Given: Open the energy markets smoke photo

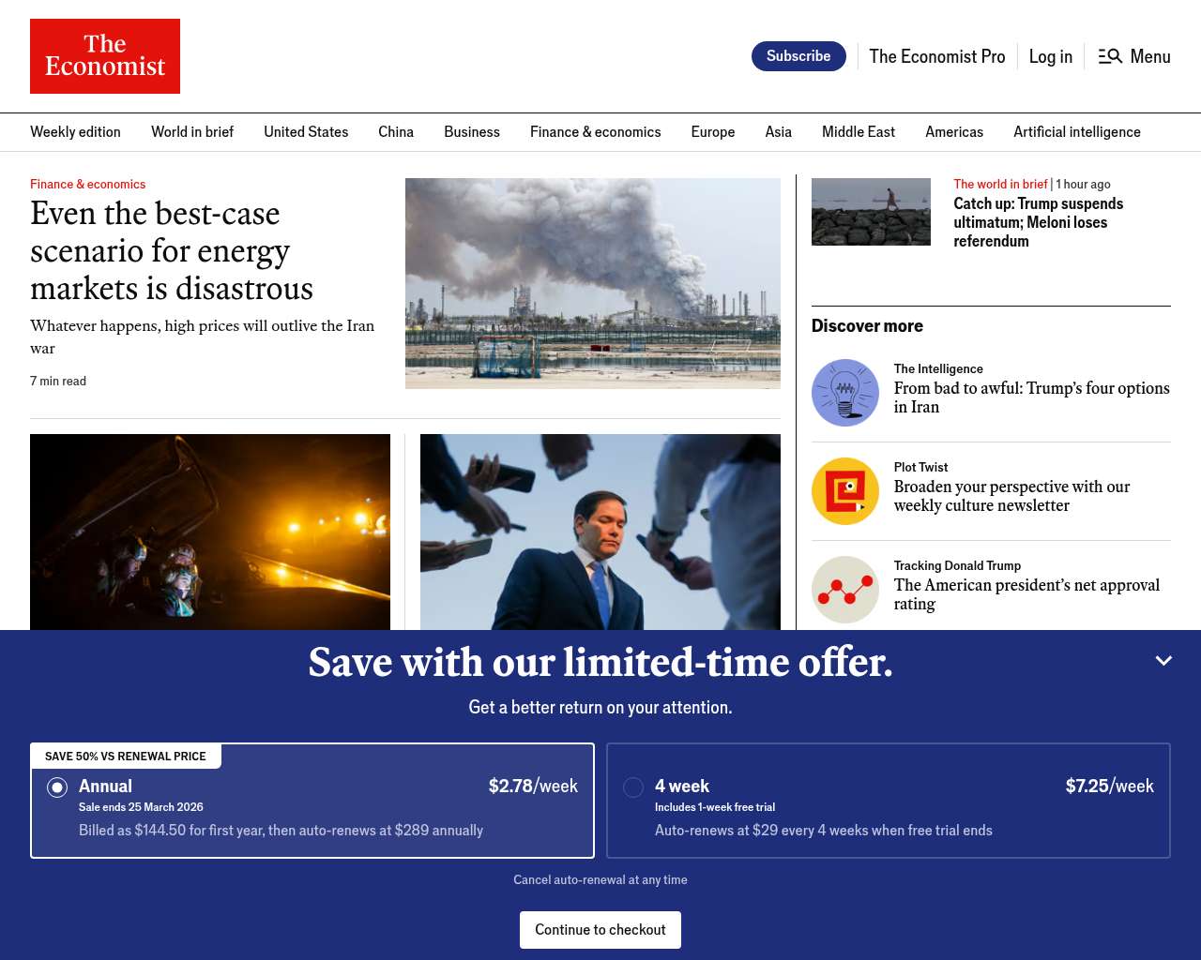Looking at the screenshot, I should tap(593, 283).
